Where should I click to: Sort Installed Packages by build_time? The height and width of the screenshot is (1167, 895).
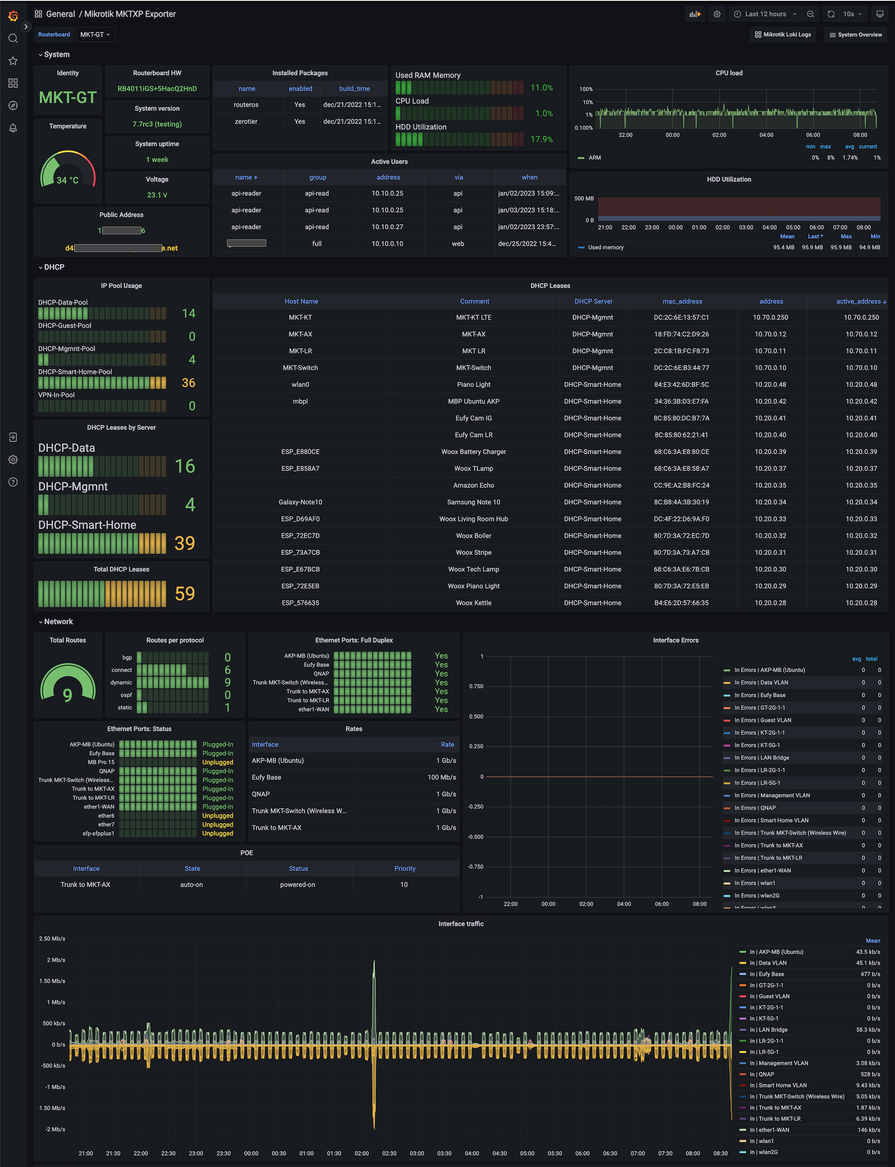[354, 89]
